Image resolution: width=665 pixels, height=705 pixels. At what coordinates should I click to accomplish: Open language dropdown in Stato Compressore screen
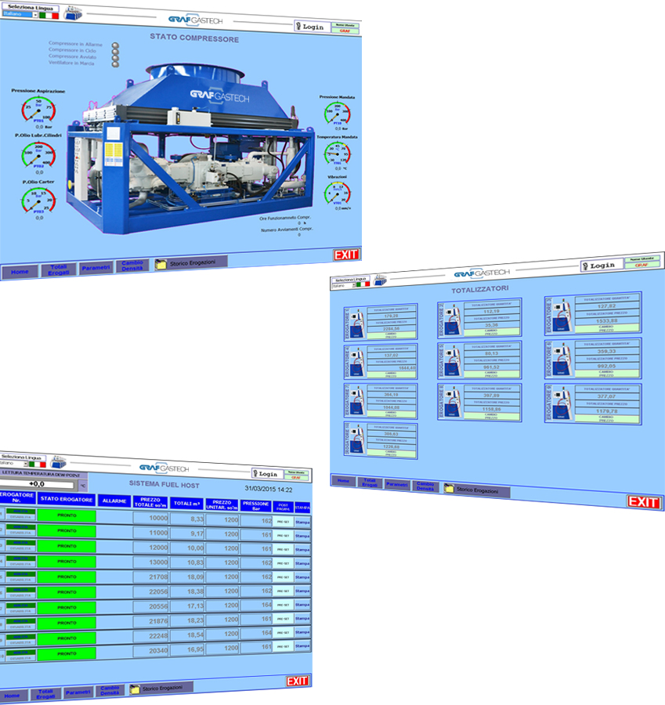pos(35,14)
